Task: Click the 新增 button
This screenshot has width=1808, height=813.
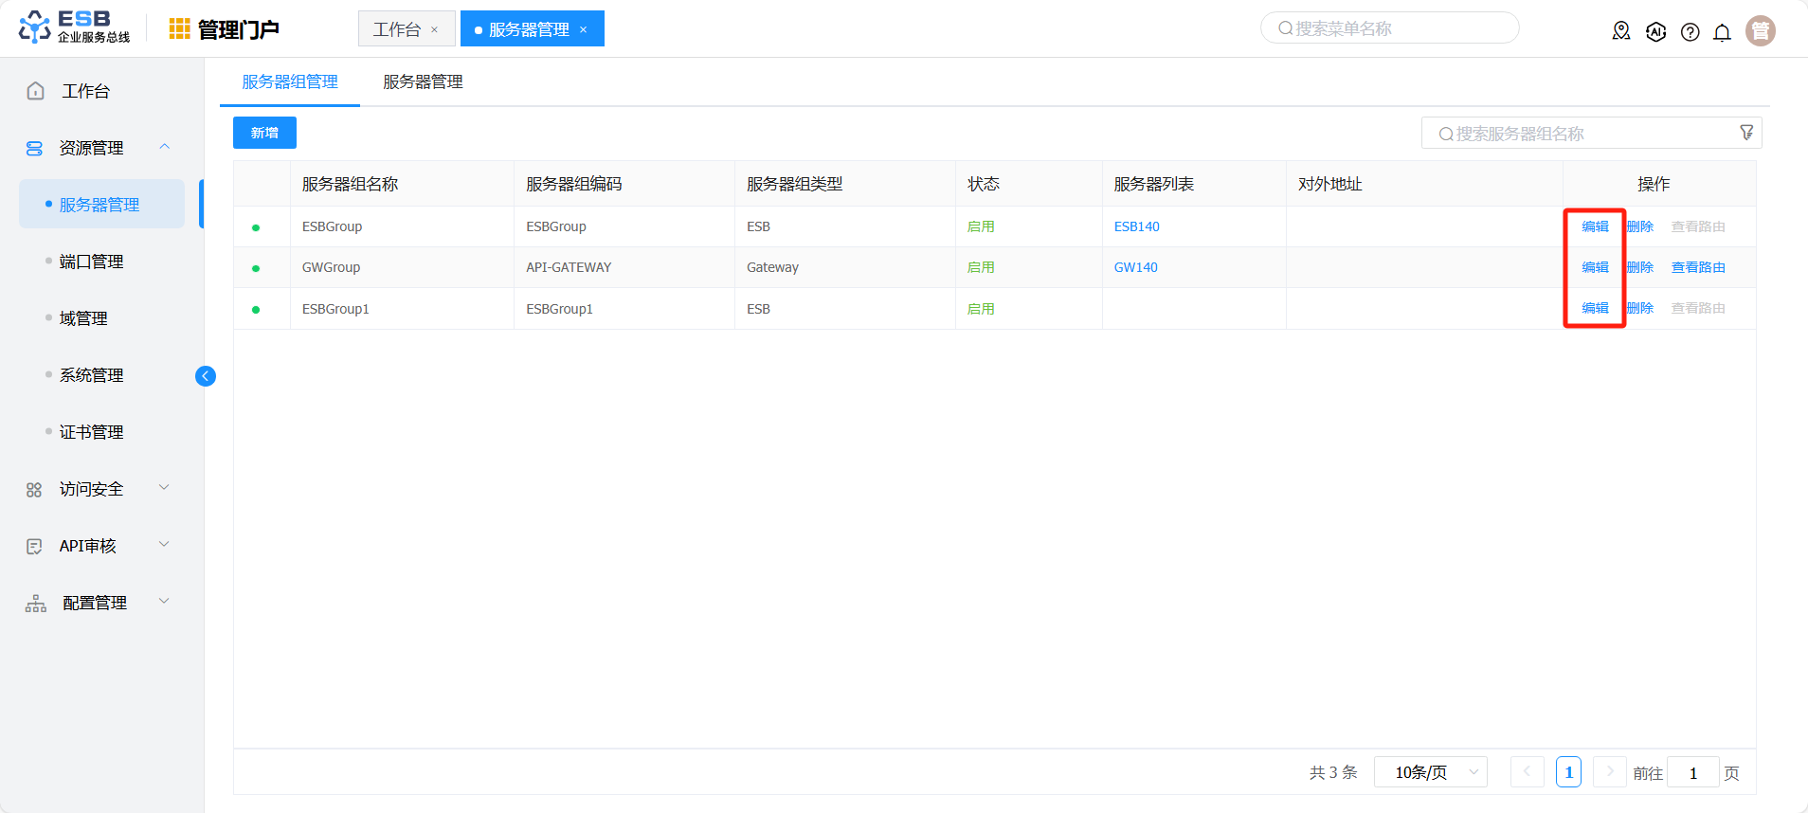Action: (264, 133)
